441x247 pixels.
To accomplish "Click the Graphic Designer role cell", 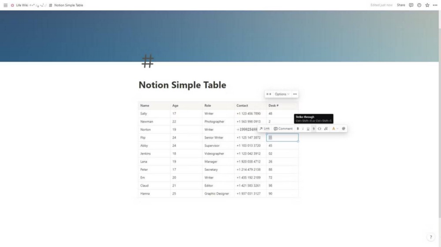I will (218, 193).
